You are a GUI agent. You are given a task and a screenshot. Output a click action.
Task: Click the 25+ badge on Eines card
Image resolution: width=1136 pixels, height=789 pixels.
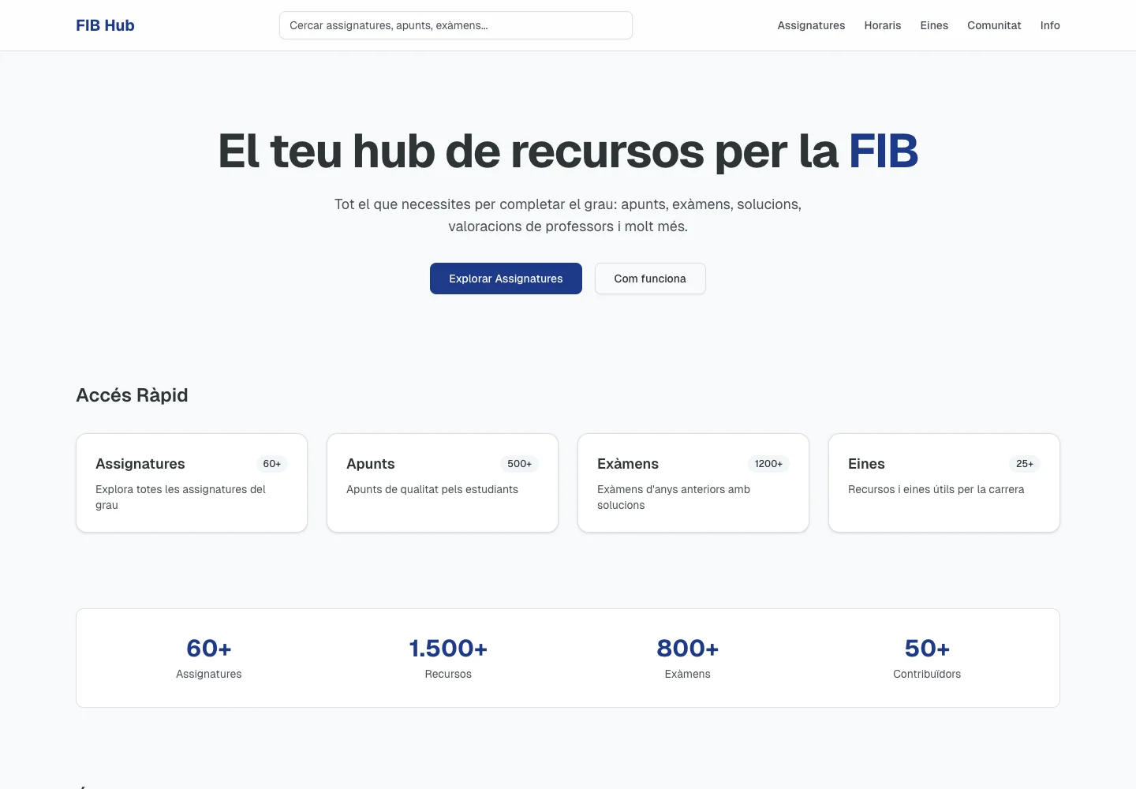(1025, 464)
